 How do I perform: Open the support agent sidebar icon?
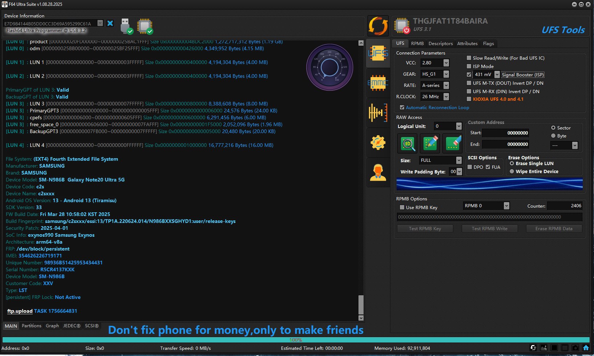378,172
